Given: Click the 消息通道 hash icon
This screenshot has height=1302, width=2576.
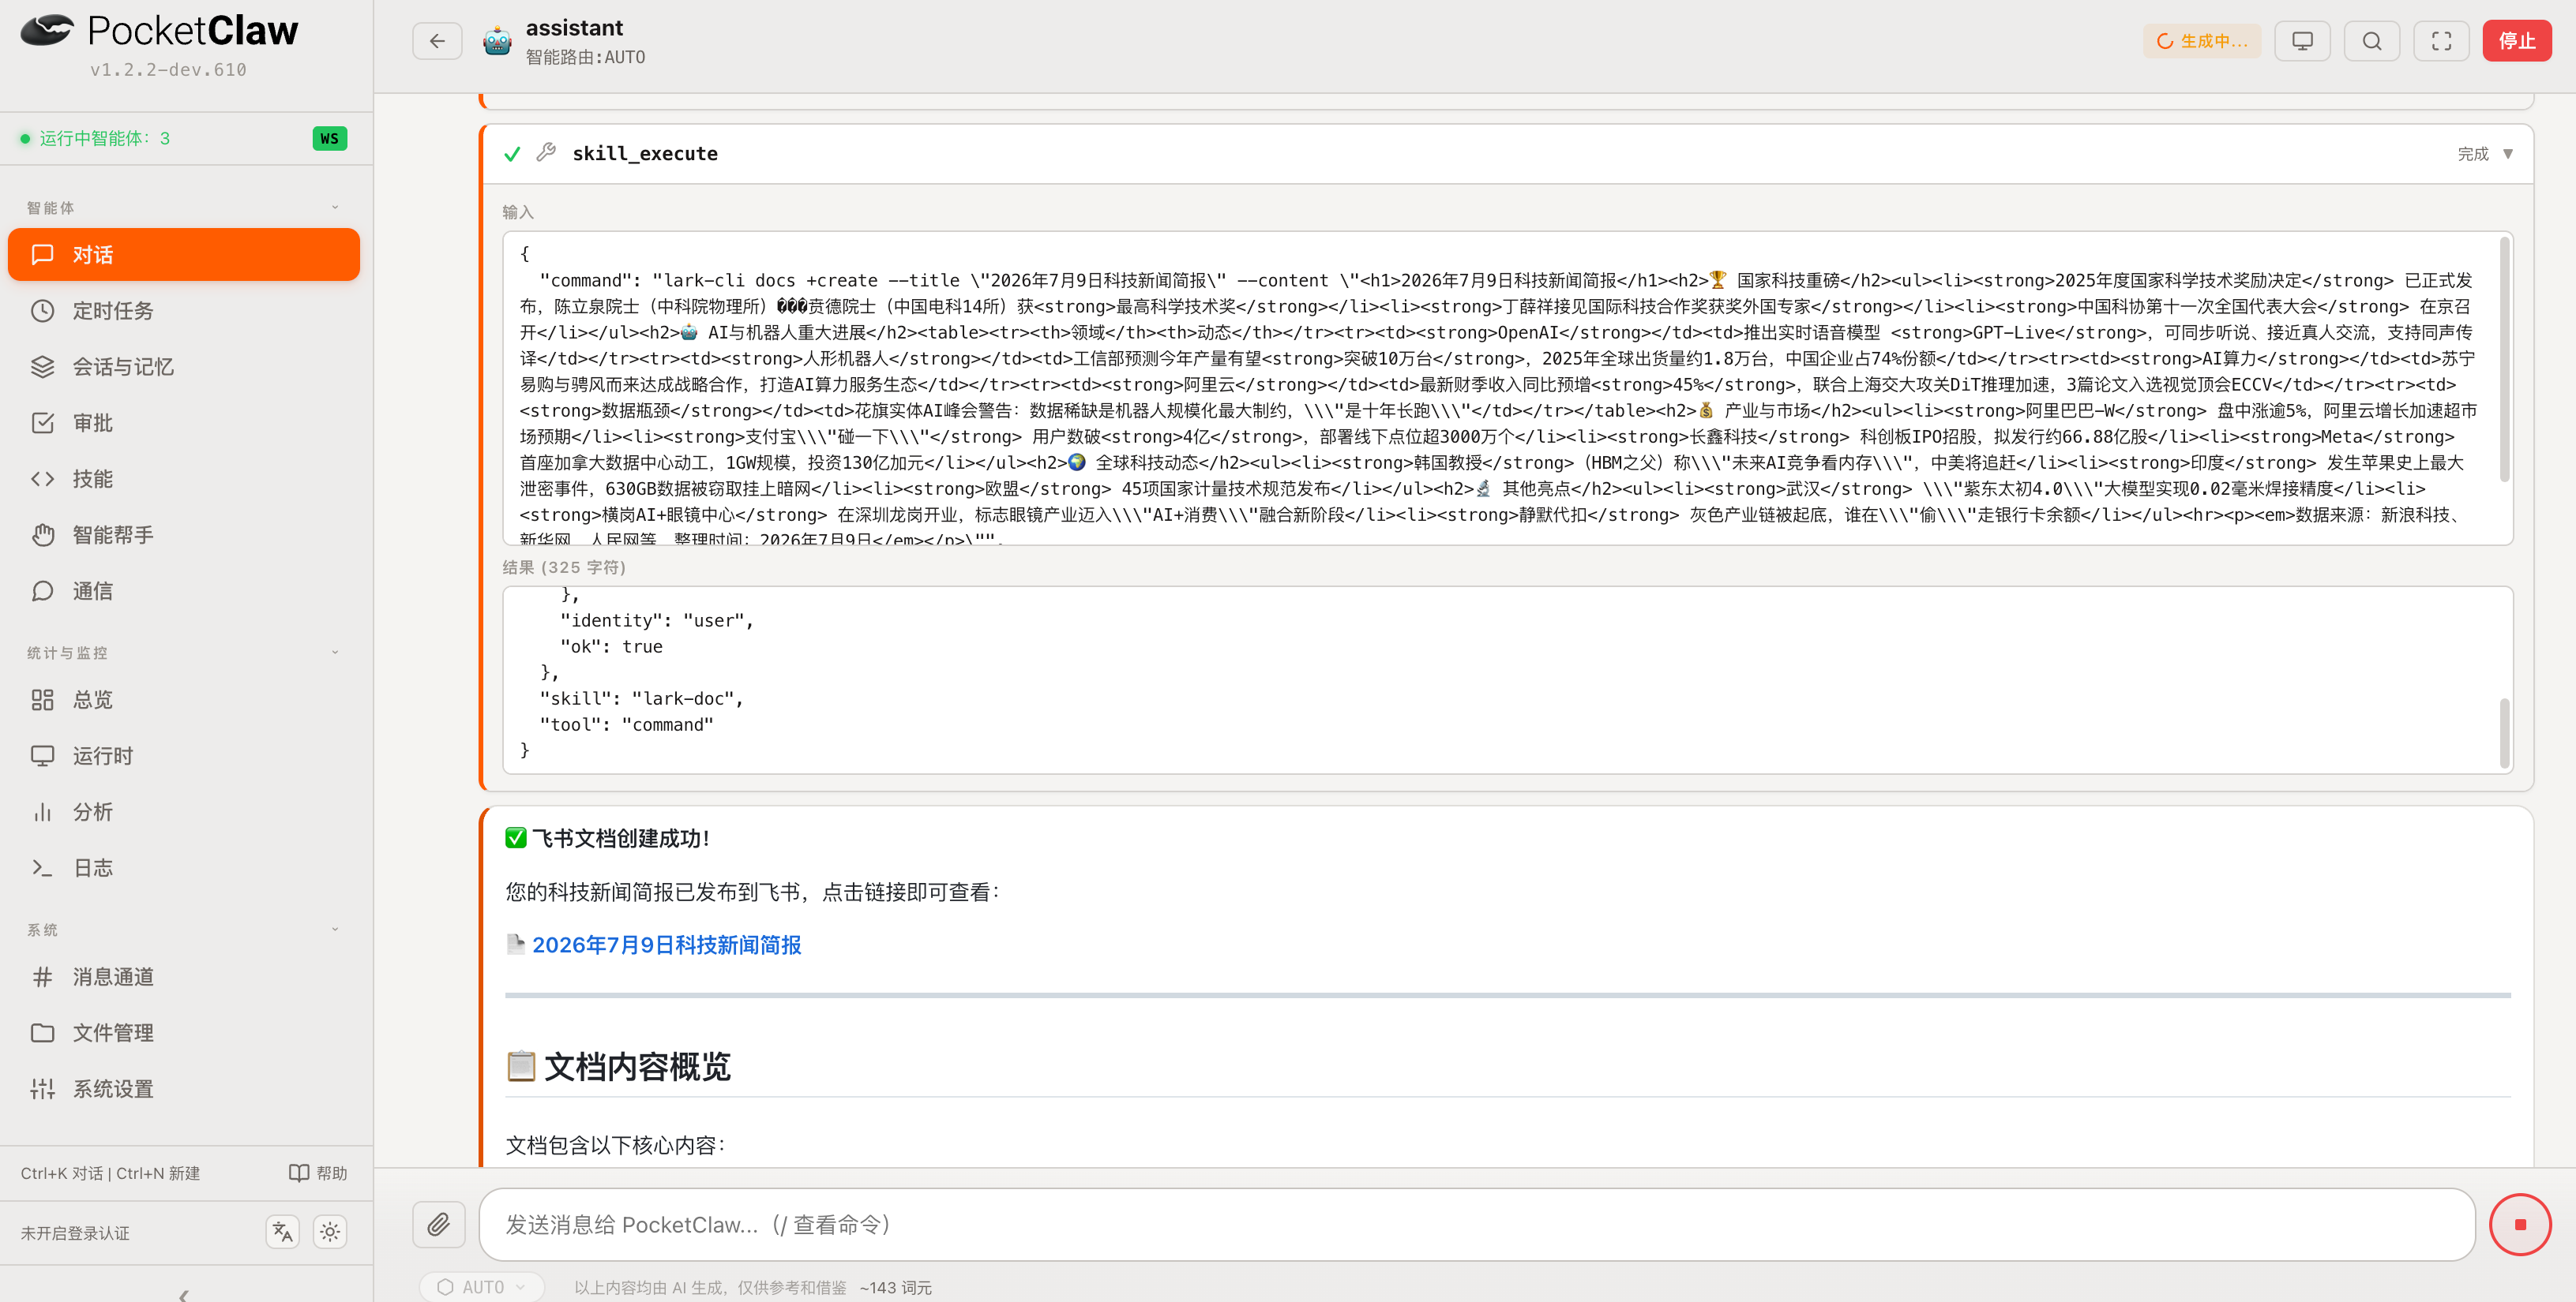Looking at the screenshot, I should click(42, 976).
